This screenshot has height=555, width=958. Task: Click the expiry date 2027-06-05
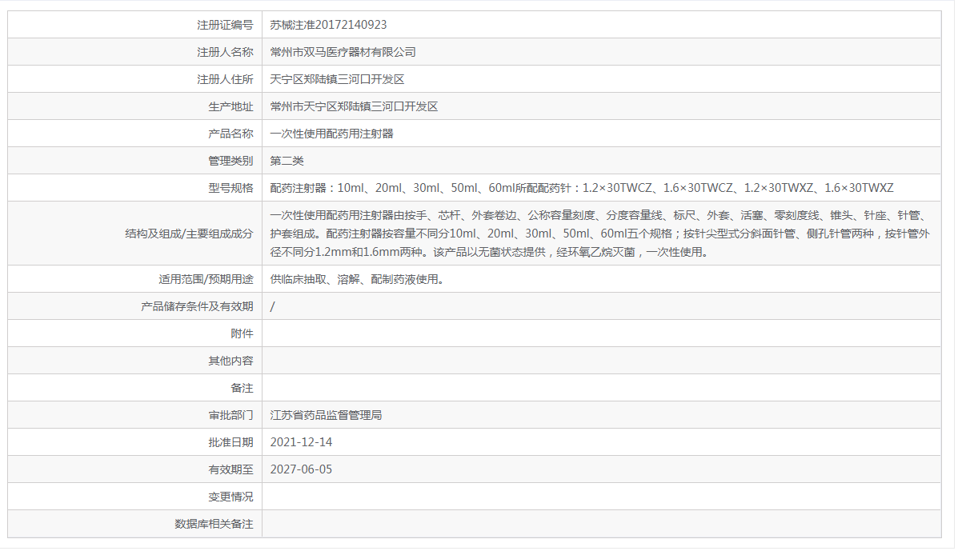(x=300, y=469)
